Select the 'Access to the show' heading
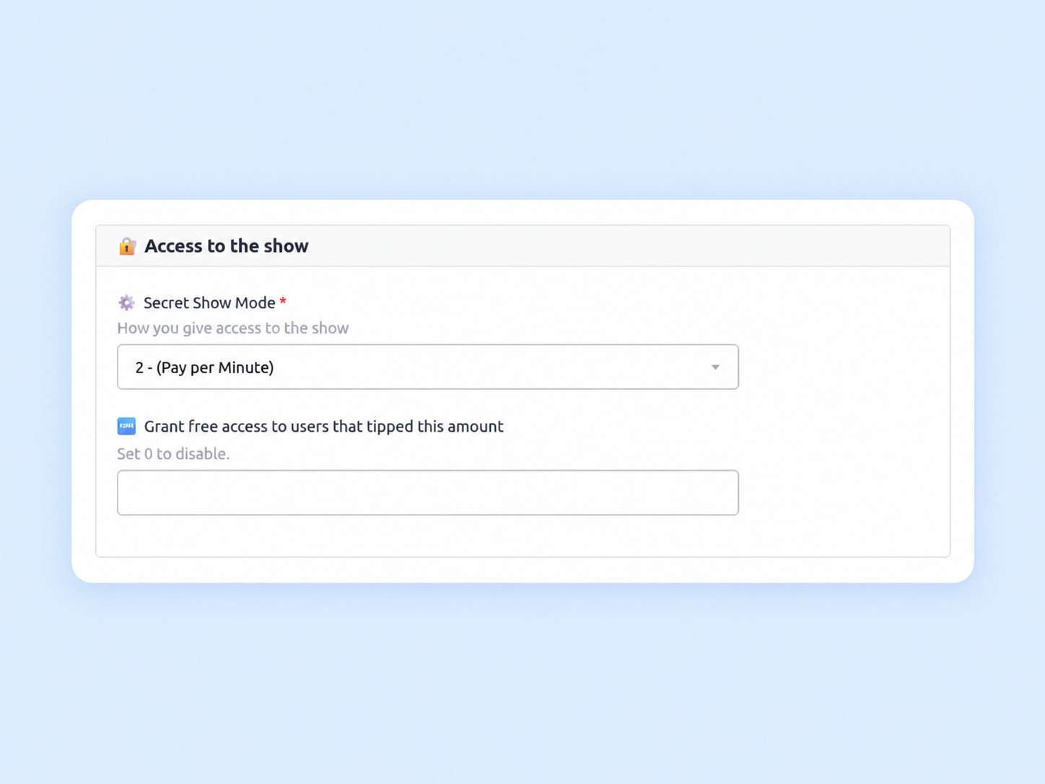The height and width of the screenshot is (784, 1045). coord(226,246)
